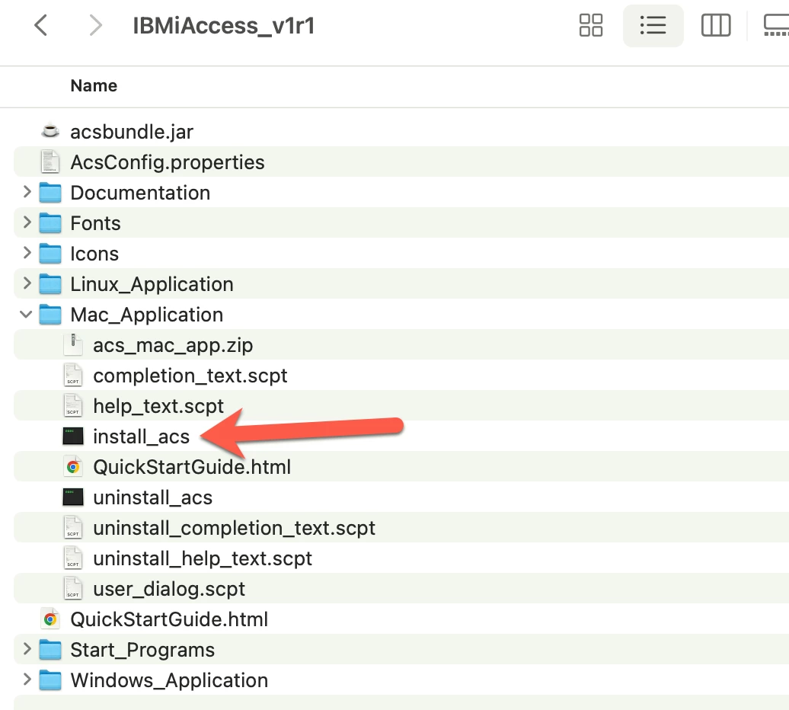Select the Documentation folder name

[140, 193]
